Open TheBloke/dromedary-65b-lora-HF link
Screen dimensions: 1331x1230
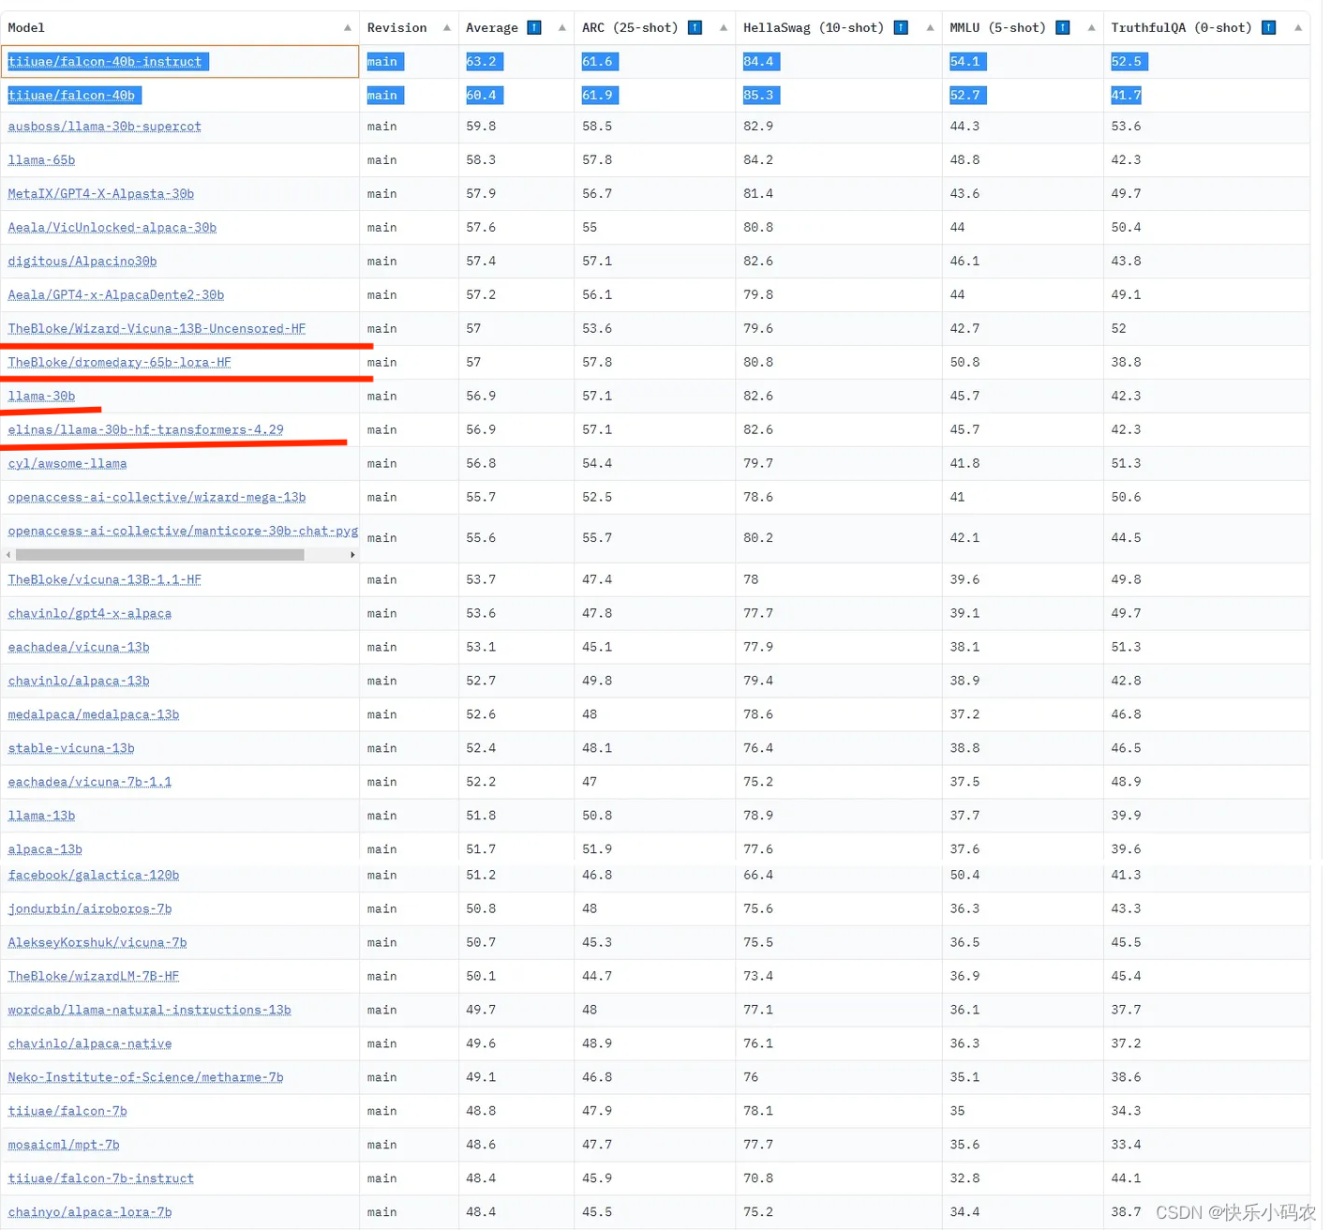click(x=119, y=363)
